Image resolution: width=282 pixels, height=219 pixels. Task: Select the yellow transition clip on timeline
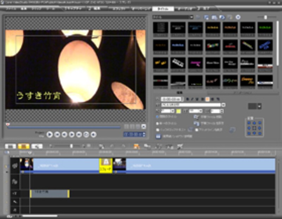click(106, 165)
